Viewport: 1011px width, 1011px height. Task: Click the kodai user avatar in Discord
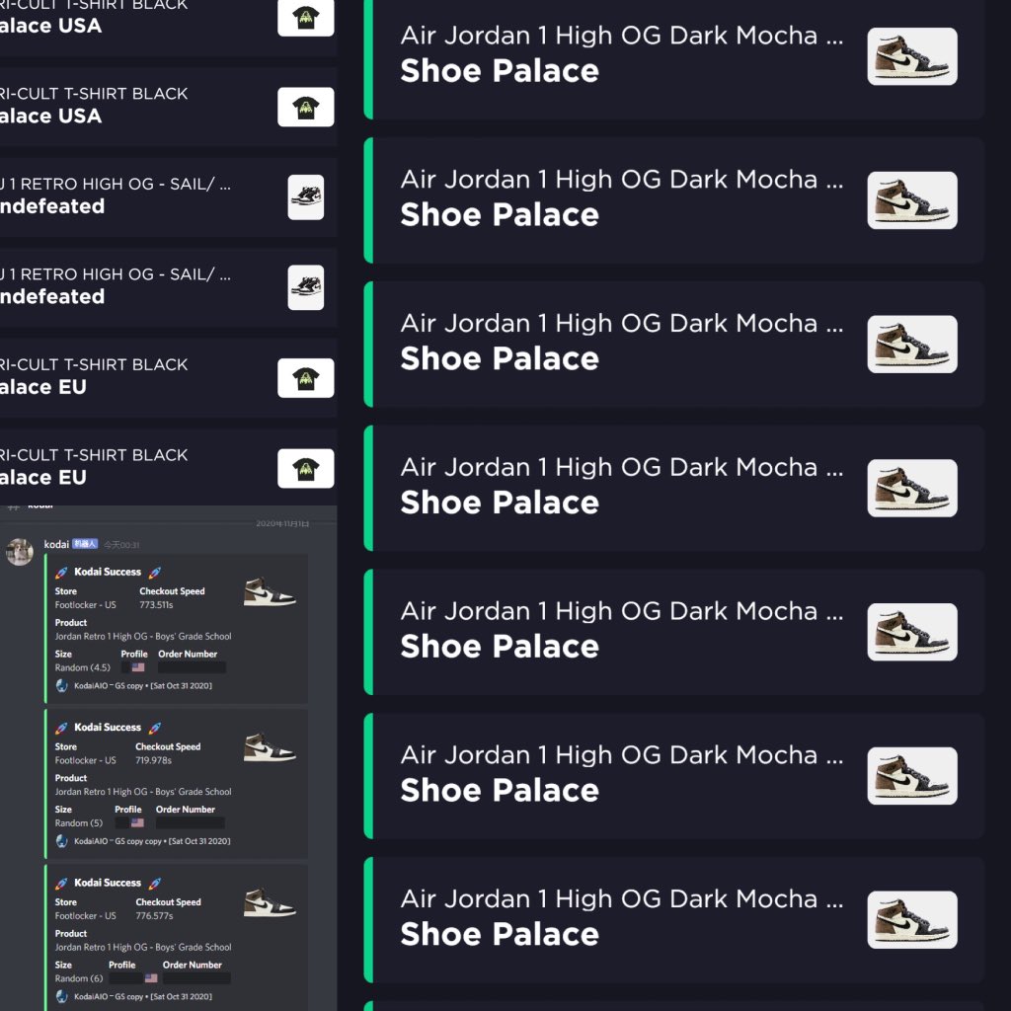coord(20,552)
